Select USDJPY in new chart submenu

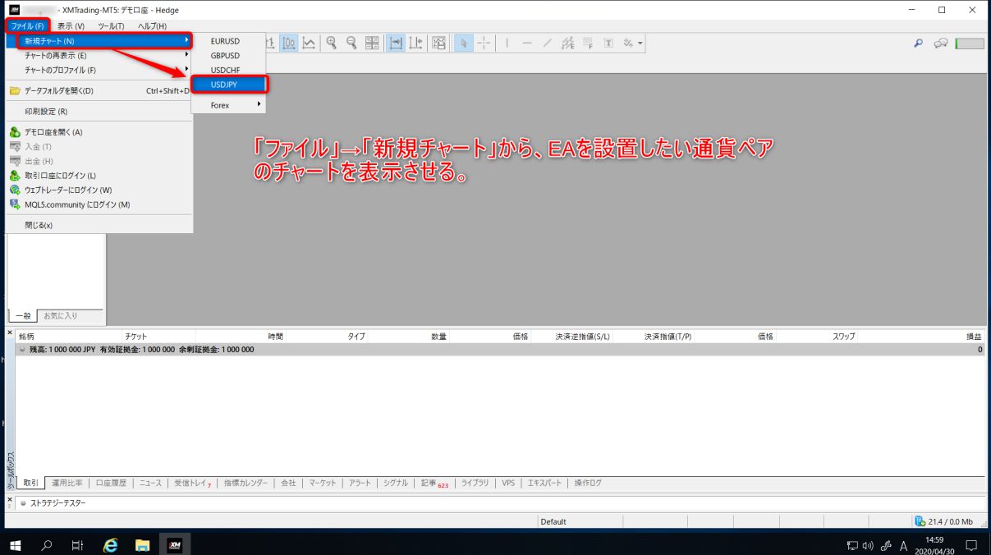[x=228, y=85]
